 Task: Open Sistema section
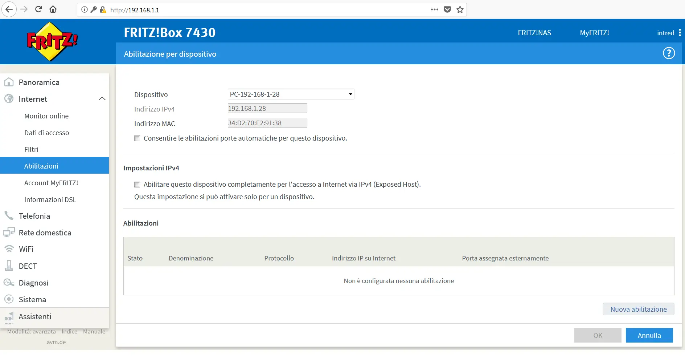pyautogui.click(x=32, y=299)
